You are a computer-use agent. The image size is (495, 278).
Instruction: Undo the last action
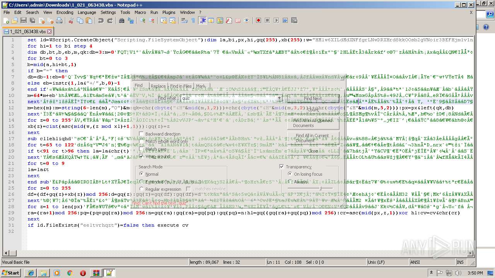101,20
